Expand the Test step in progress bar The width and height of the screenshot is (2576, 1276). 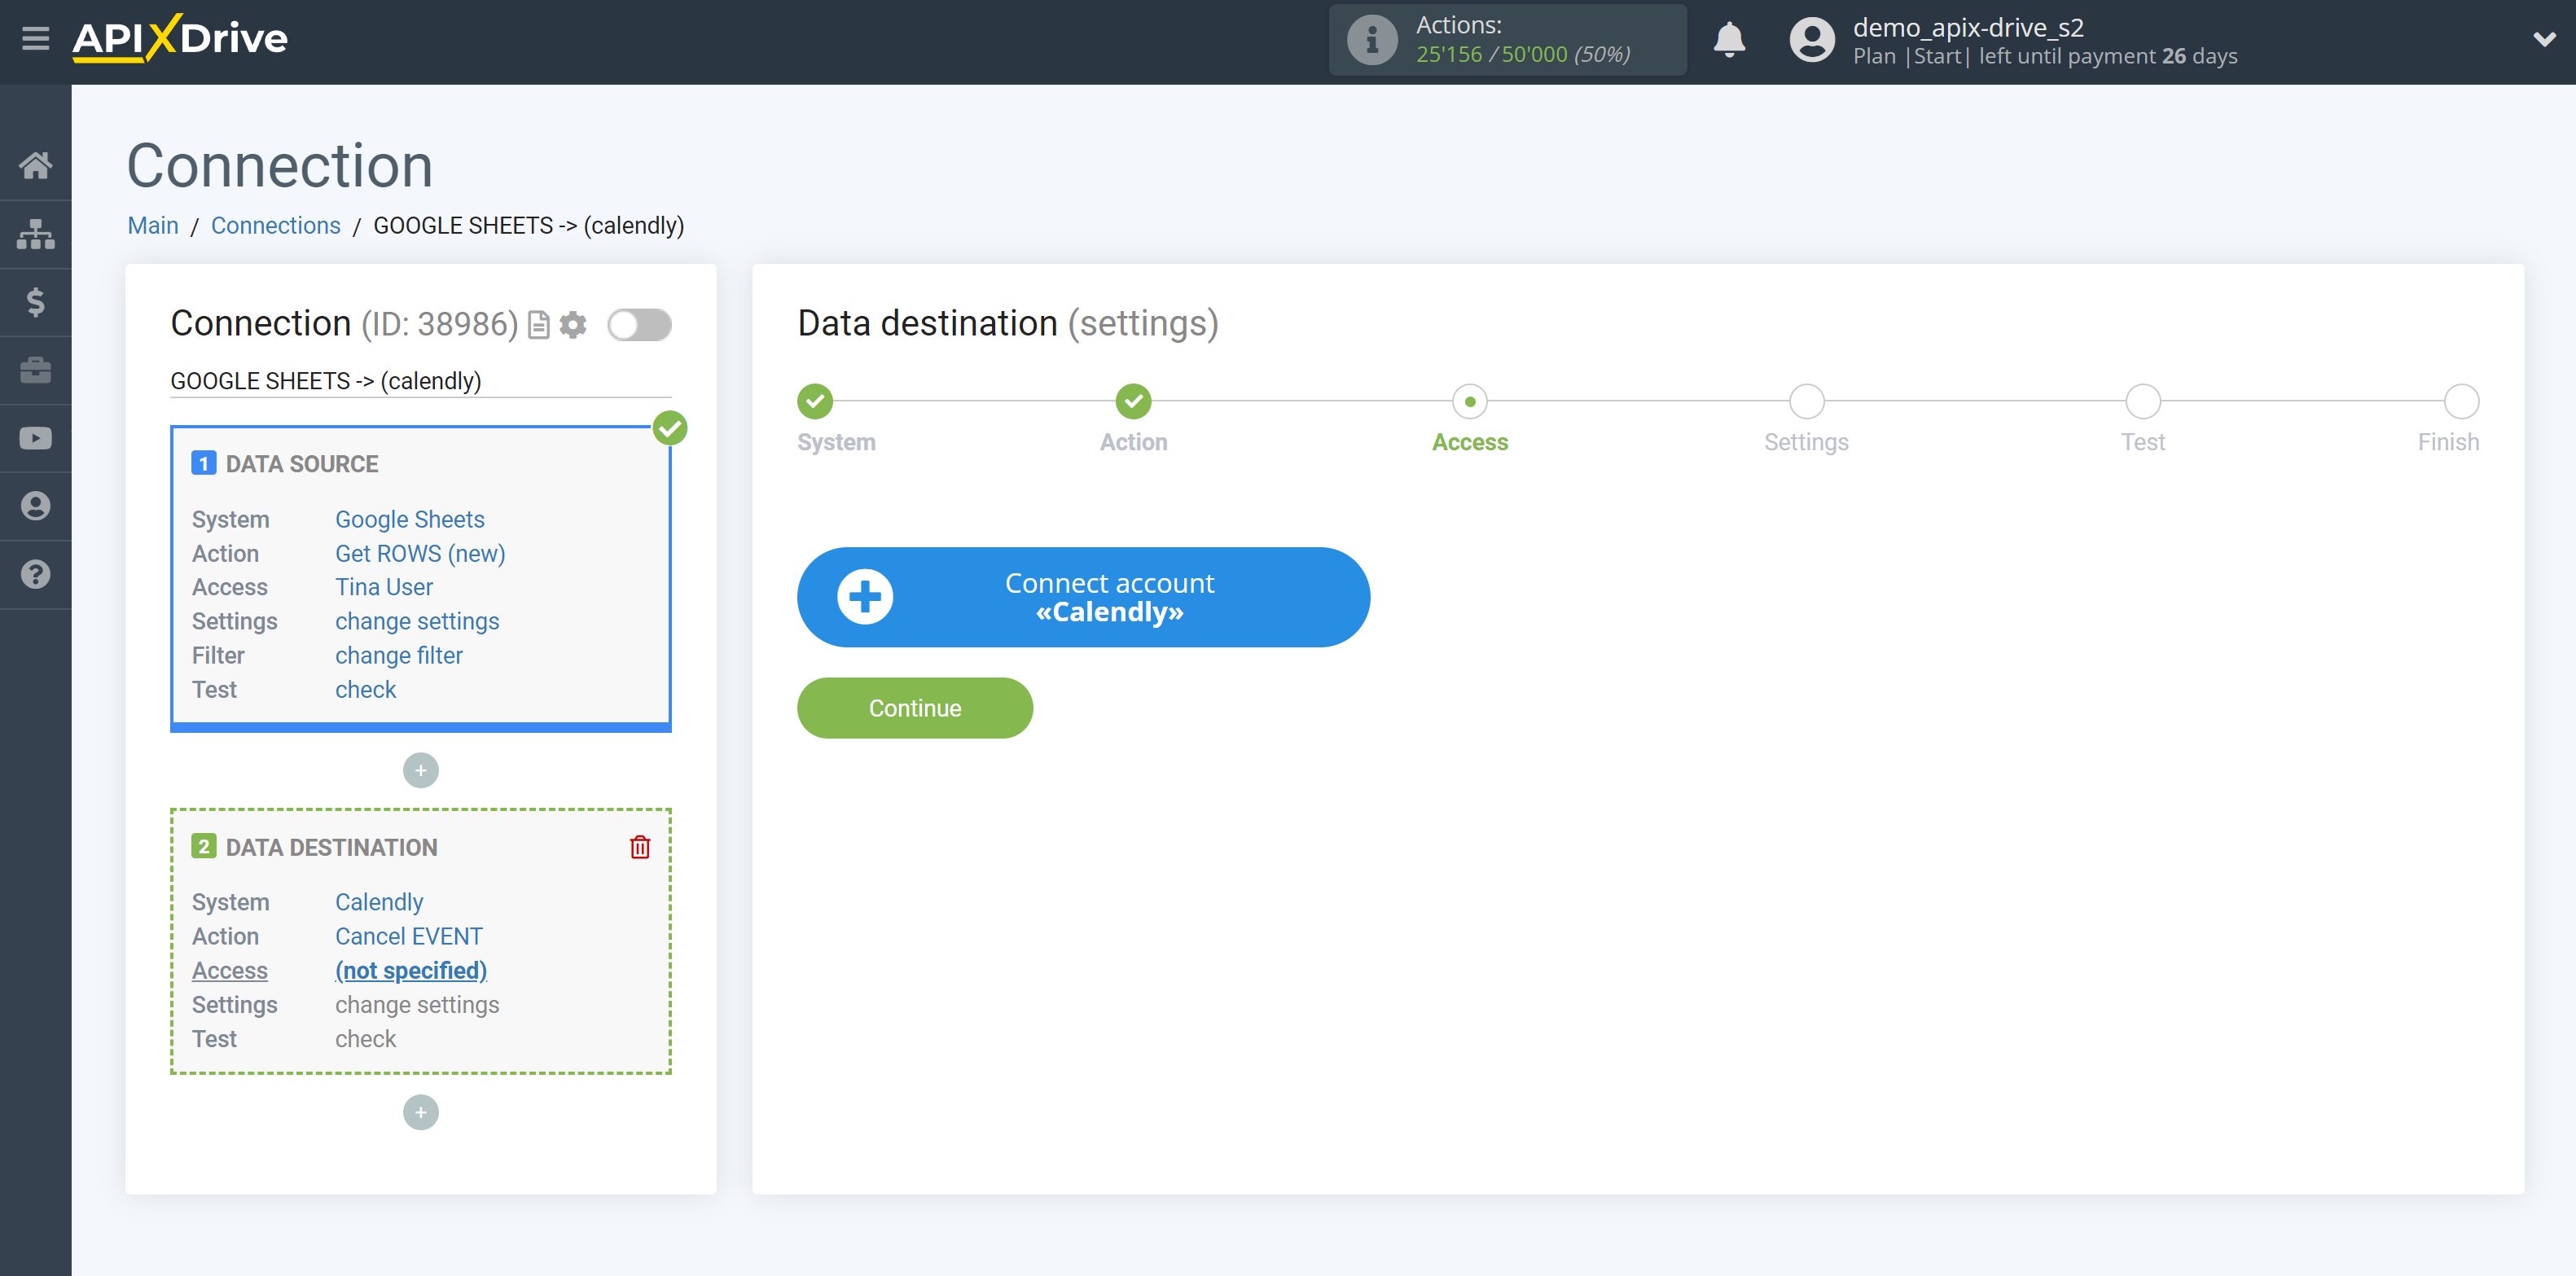[2144, 399]
